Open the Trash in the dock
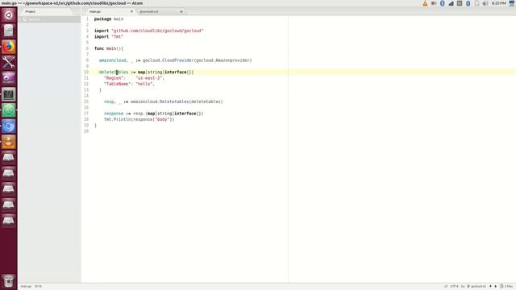The height and width of the screenshot is (290, 516). coord(9,281)
